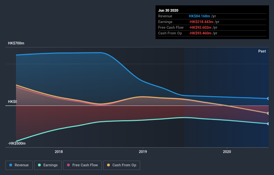The width and height of the screenshot is (274, 175).
Task: Click the HK$84.168m revenue value
Action: point(199,16)
